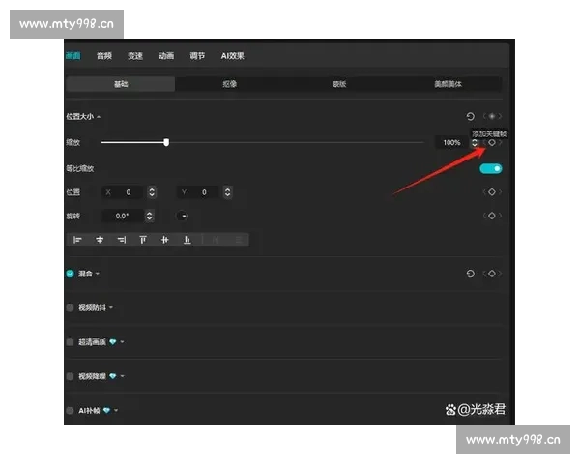Click the X position input field

pyautogui.click(x=123, y=192)
